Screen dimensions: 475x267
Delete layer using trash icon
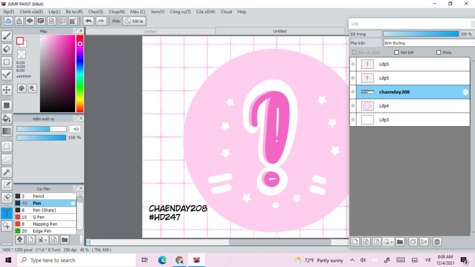(x=436, y=242)
